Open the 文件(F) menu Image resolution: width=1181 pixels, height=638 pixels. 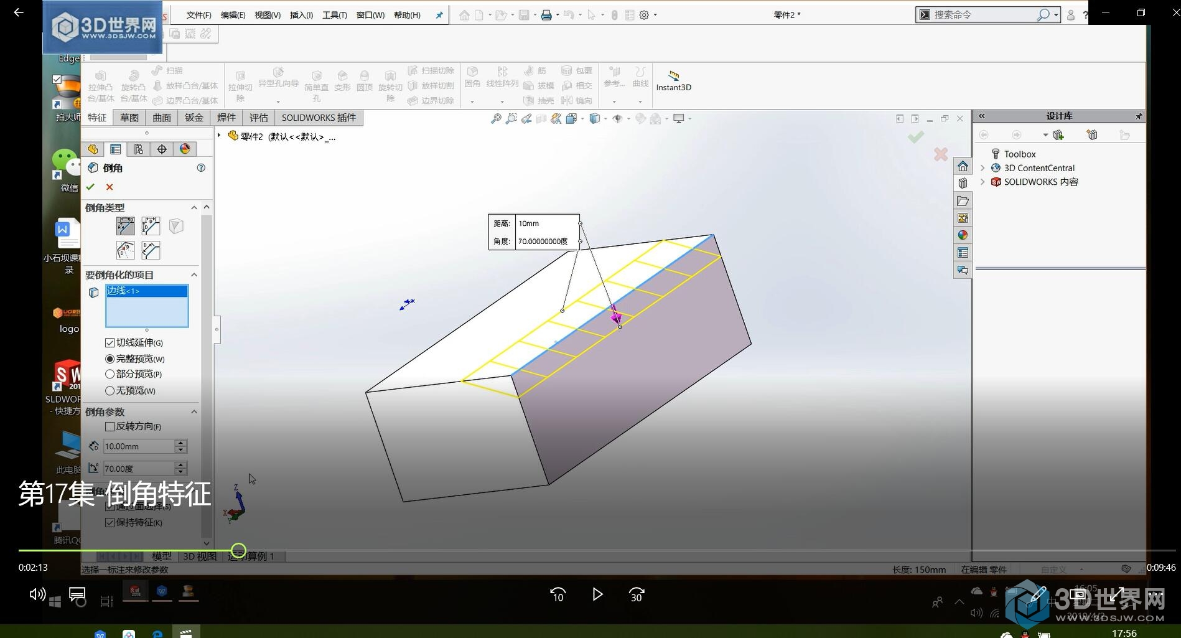tap(198, 15)
